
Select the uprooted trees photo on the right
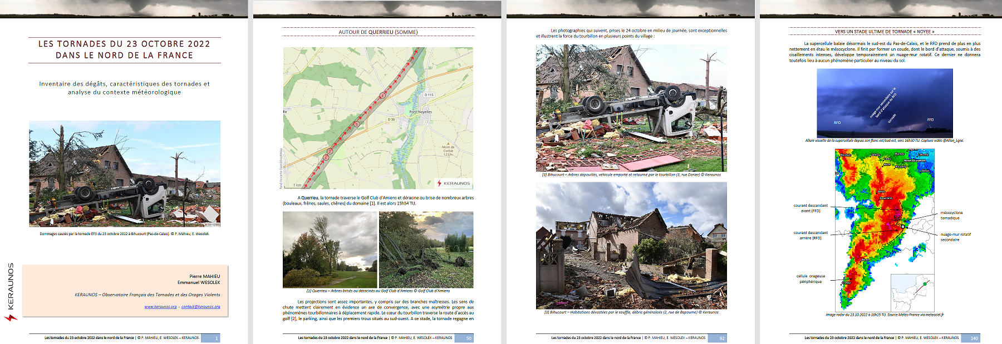426,250
